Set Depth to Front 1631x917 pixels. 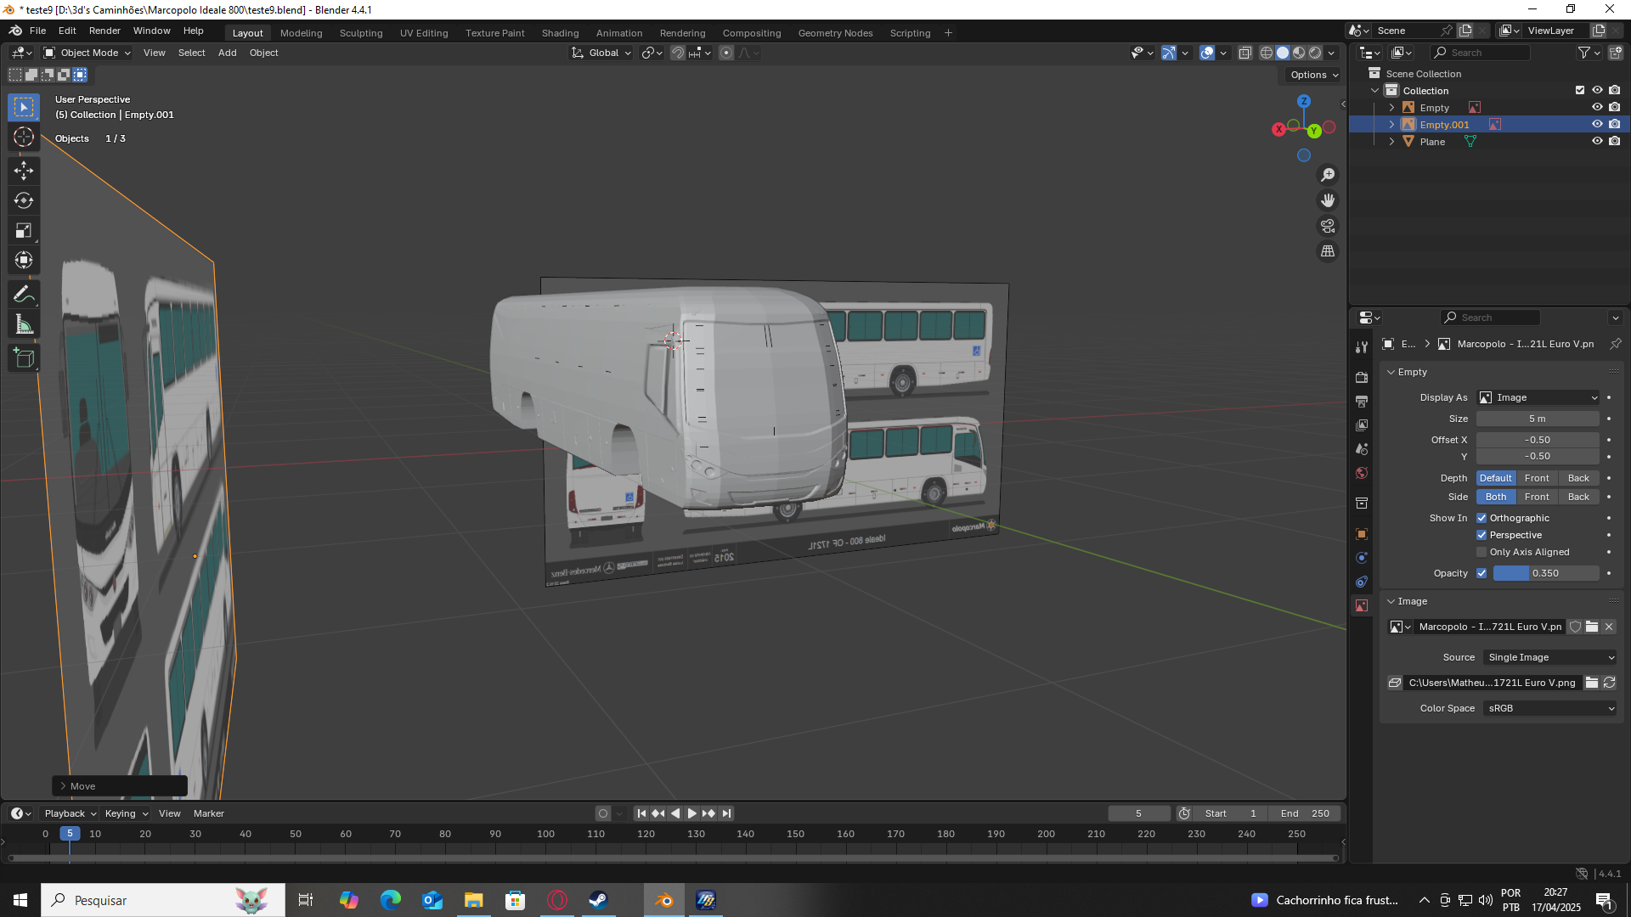point(1537,478)
